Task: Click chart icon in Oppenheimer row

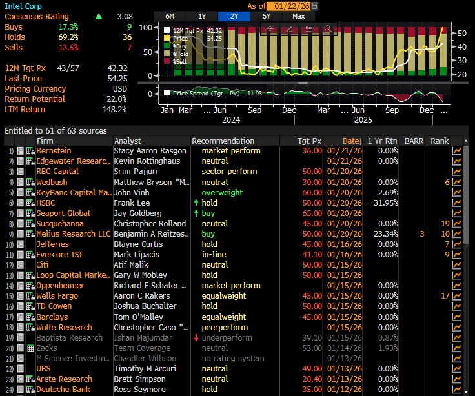Action: point(456,286)
